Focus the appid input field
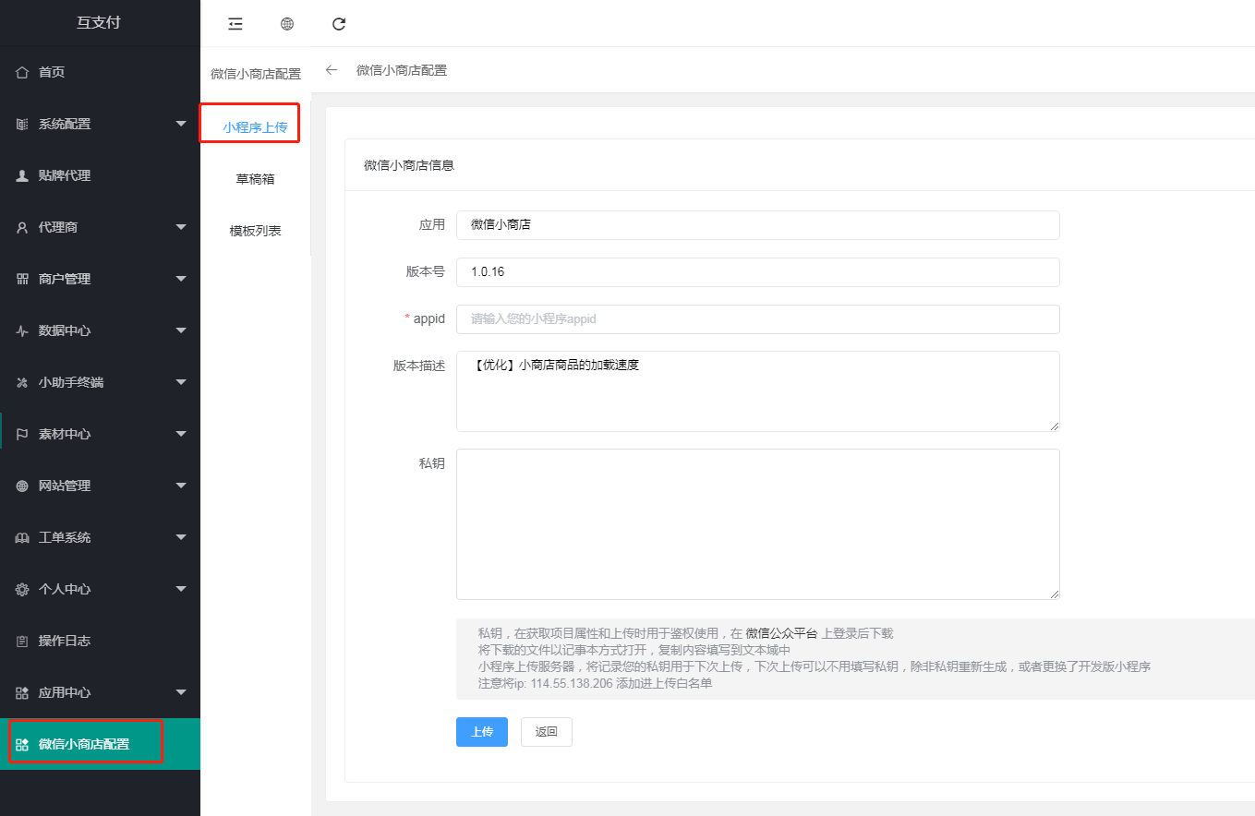This screenshot has height=816, width=1255. [758, 318]
